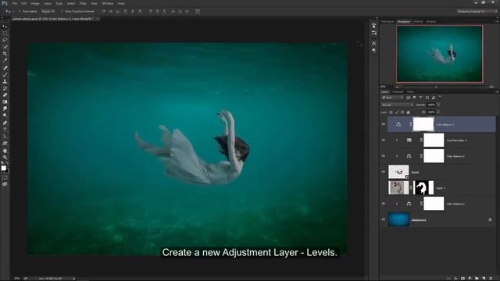Select the Gradient tool
This screenshot has height=281, width=500.
click(x=5, y=101)
